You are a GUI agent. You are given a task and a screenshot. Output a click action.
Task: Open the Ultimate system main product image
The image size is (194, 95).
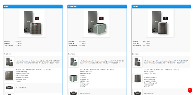(160, 23)
